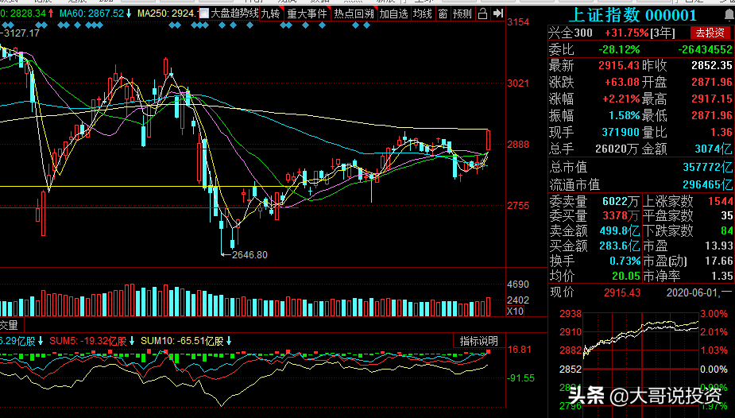Show 重大事件 on the chart
This screenshot has width=735, height=418.
[307, 14]
